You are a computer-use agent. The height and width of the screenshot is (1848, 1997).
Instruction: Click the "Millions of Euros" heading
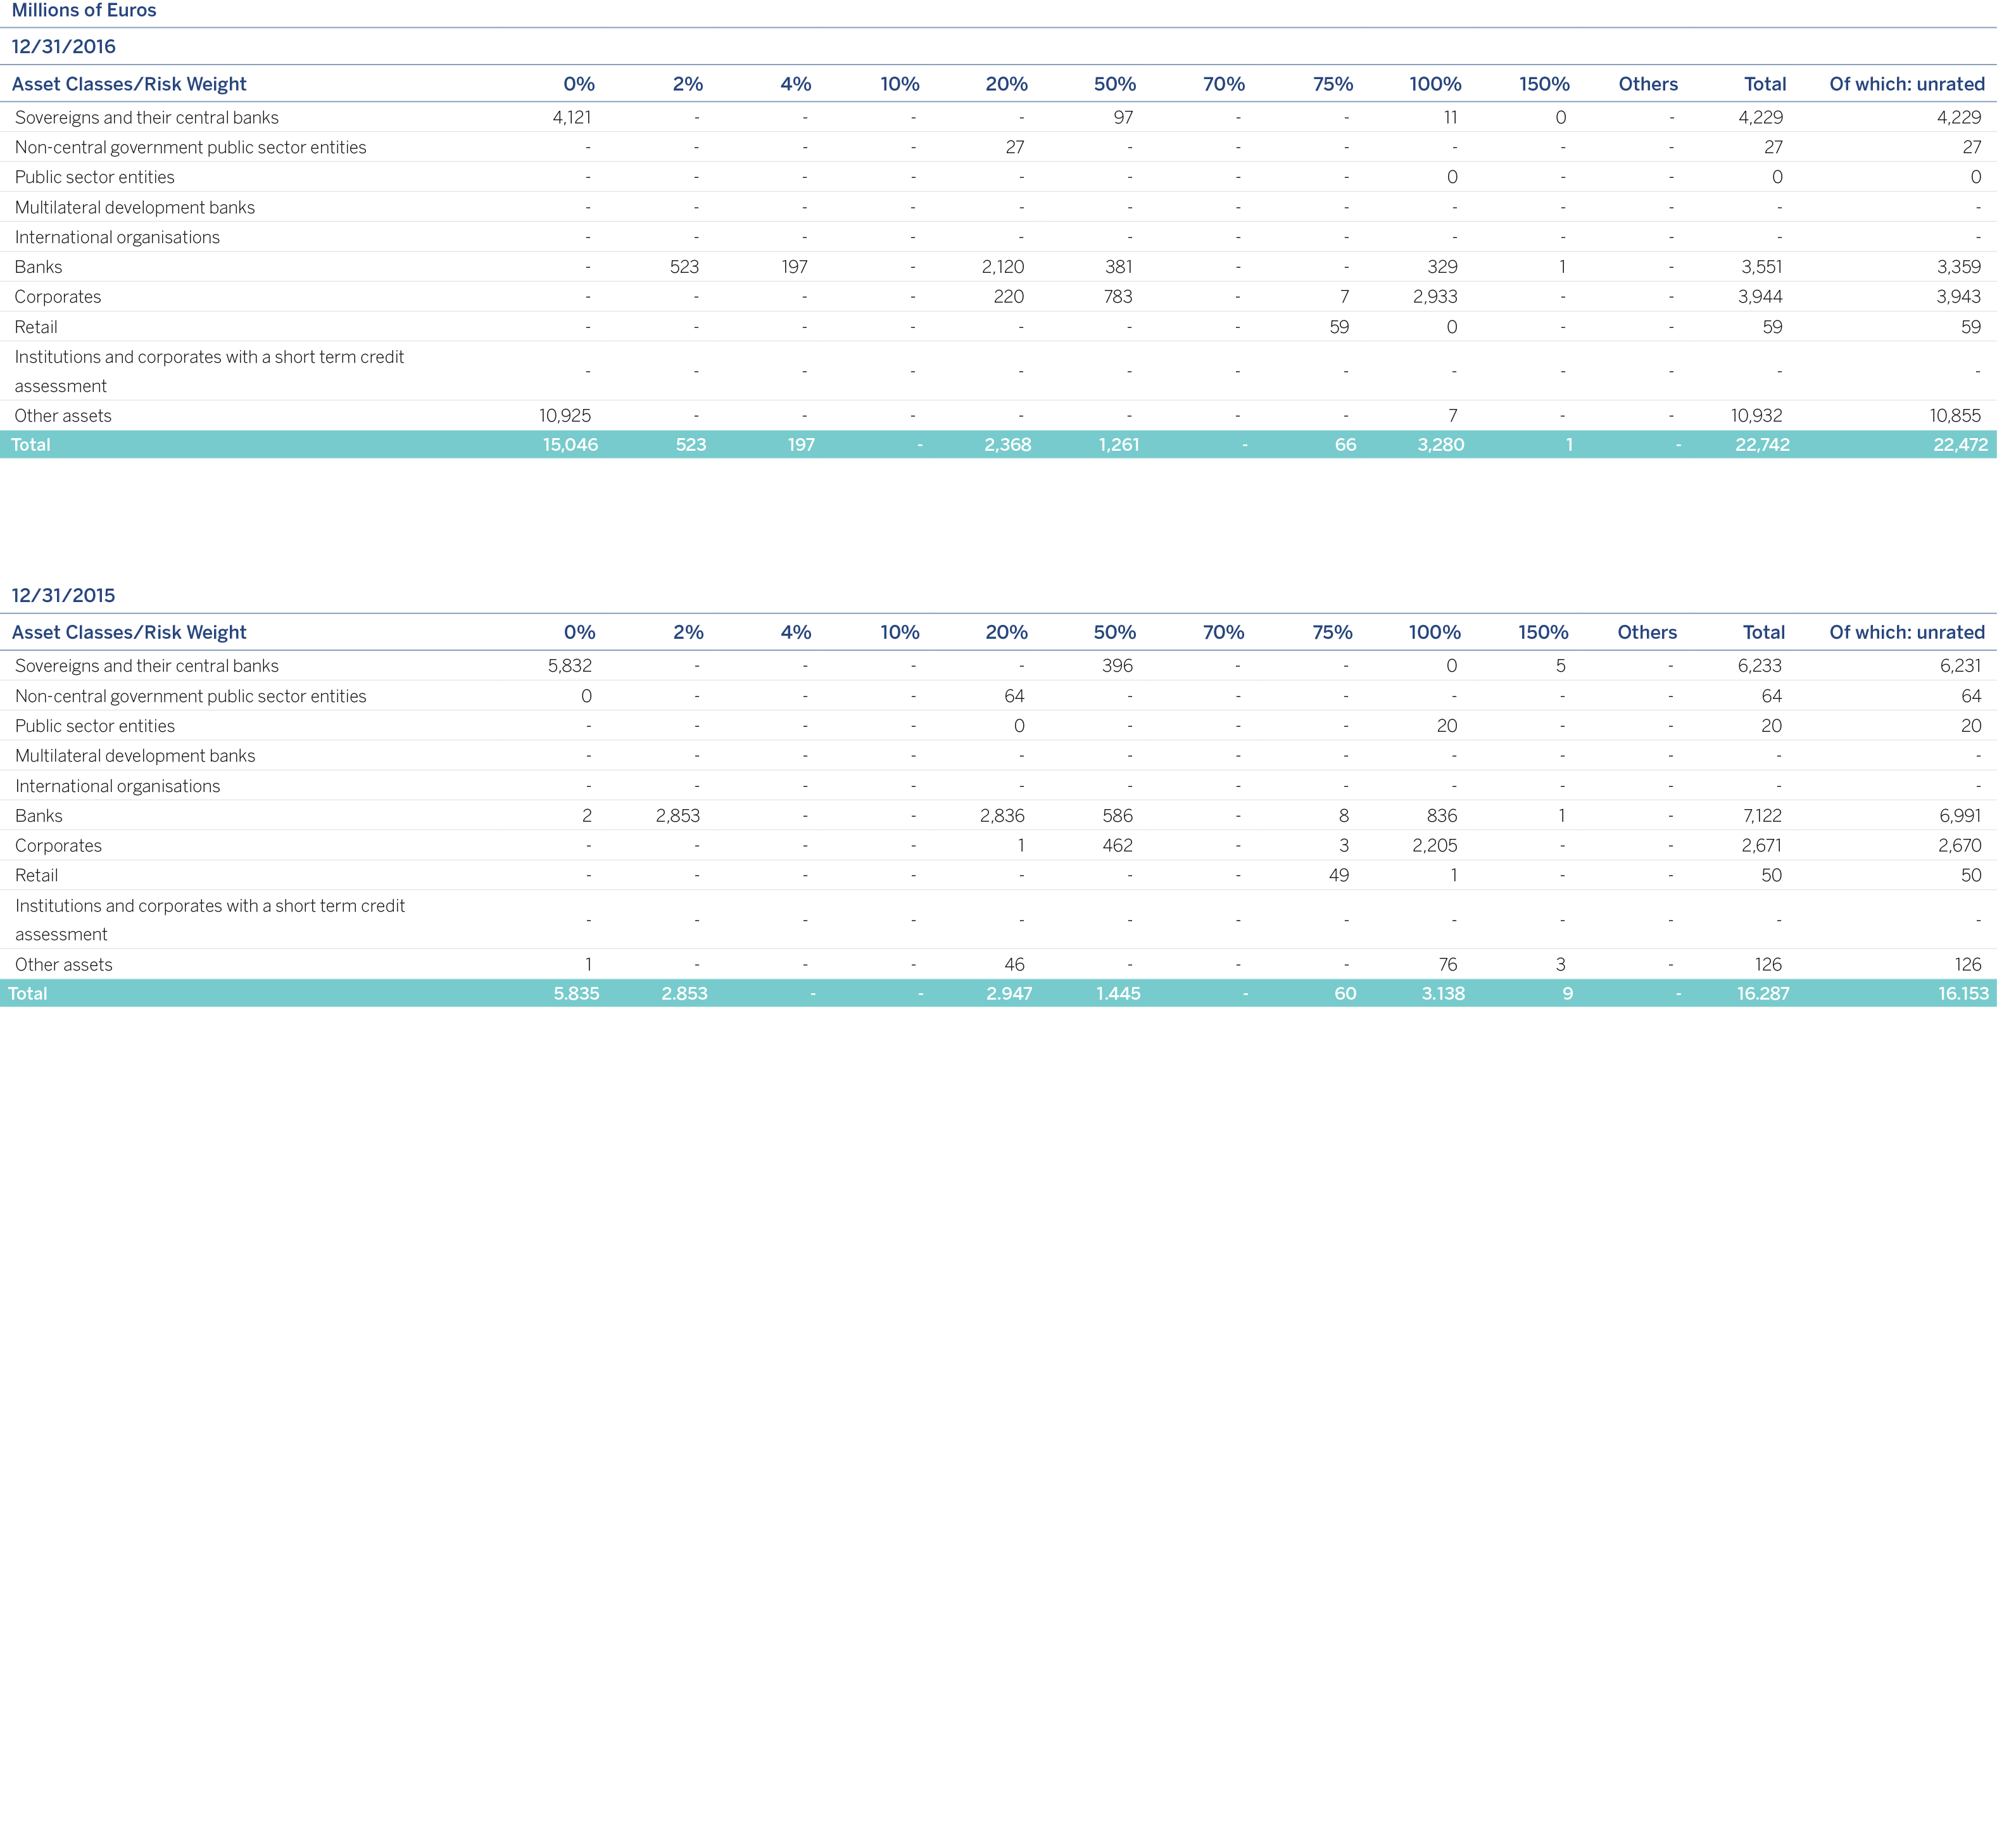84,11
